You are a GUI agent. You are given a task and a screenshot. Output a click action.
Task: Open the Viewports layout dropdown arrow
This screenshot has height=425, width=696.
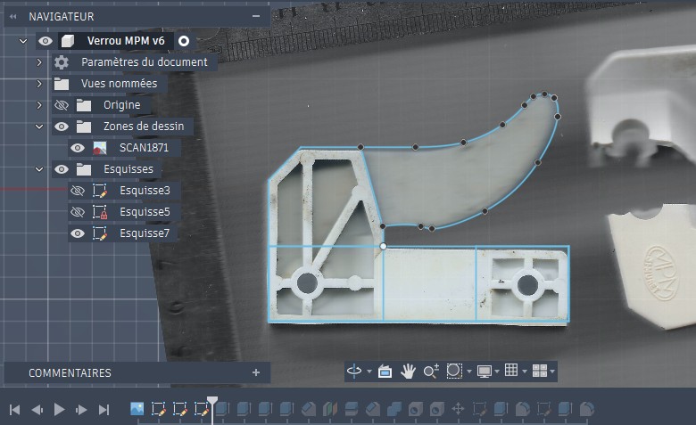click(553, 372)
